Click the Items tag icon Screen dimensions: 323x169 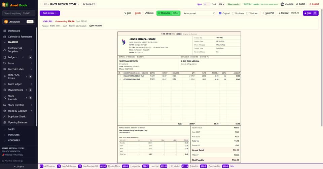[5, 63]
